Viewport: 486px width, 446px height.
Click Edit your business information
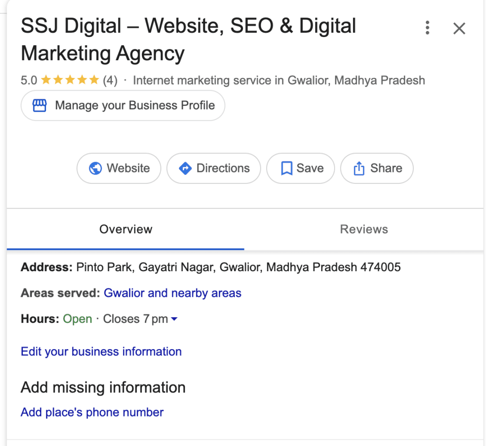click(101, 351)
